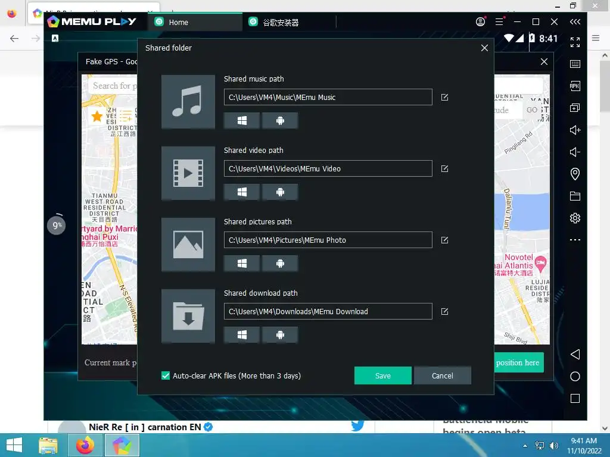Viewport: 610px width, 457px height.
Task: Edit the shared music path
Action: click(444, 97)
